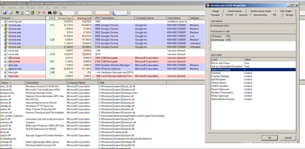Collapse the explorer.exe tree node
The image size is (305, 149).
pyautogui.click(x=2, y=69)
